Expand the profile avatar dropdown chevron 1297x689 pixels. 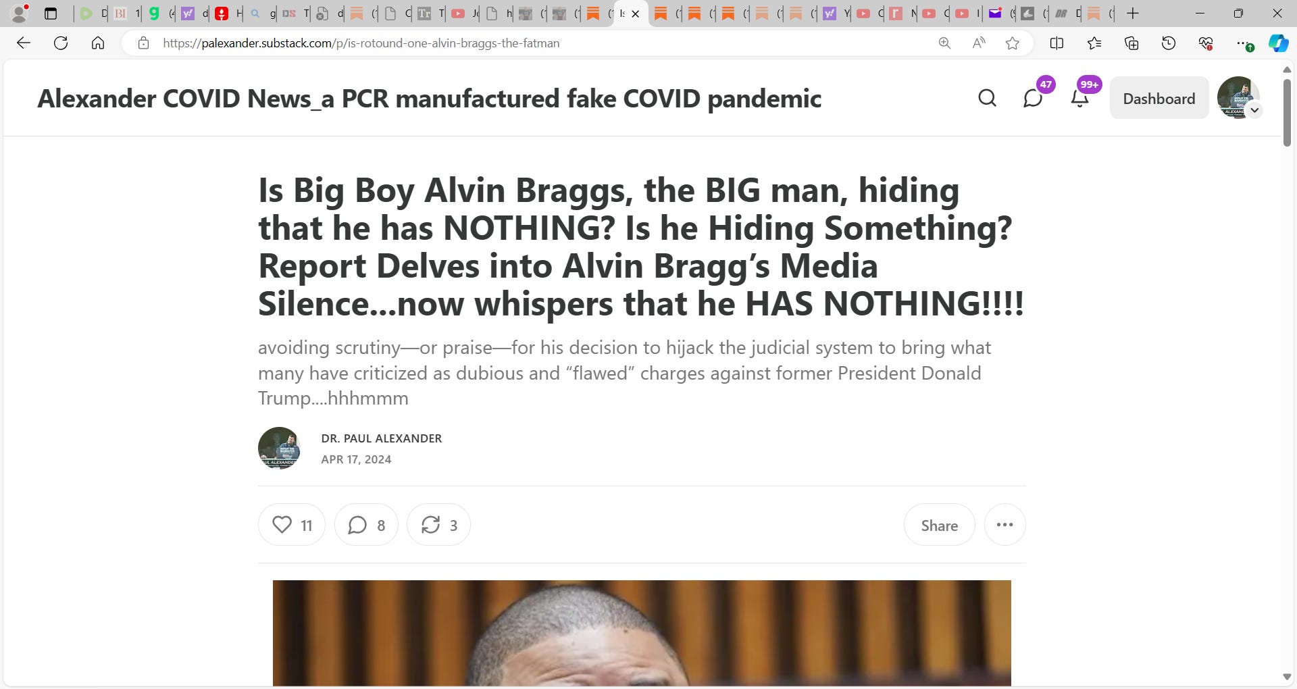coord(1254,110)
